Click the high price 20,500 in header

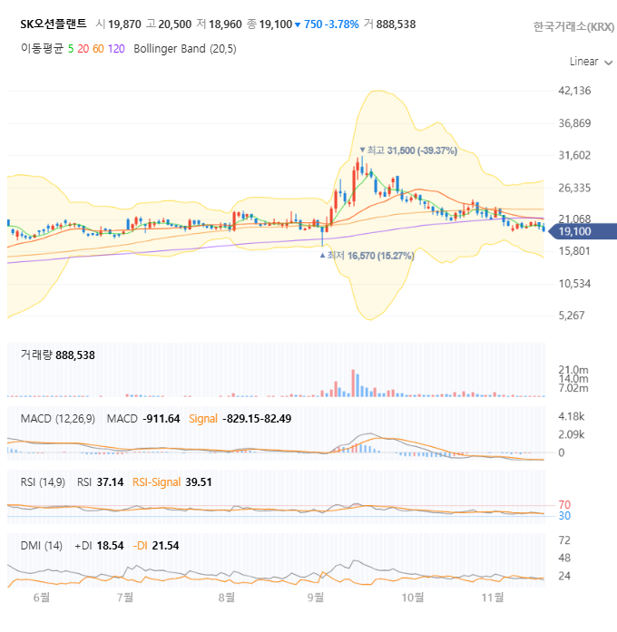coord(174,24)
